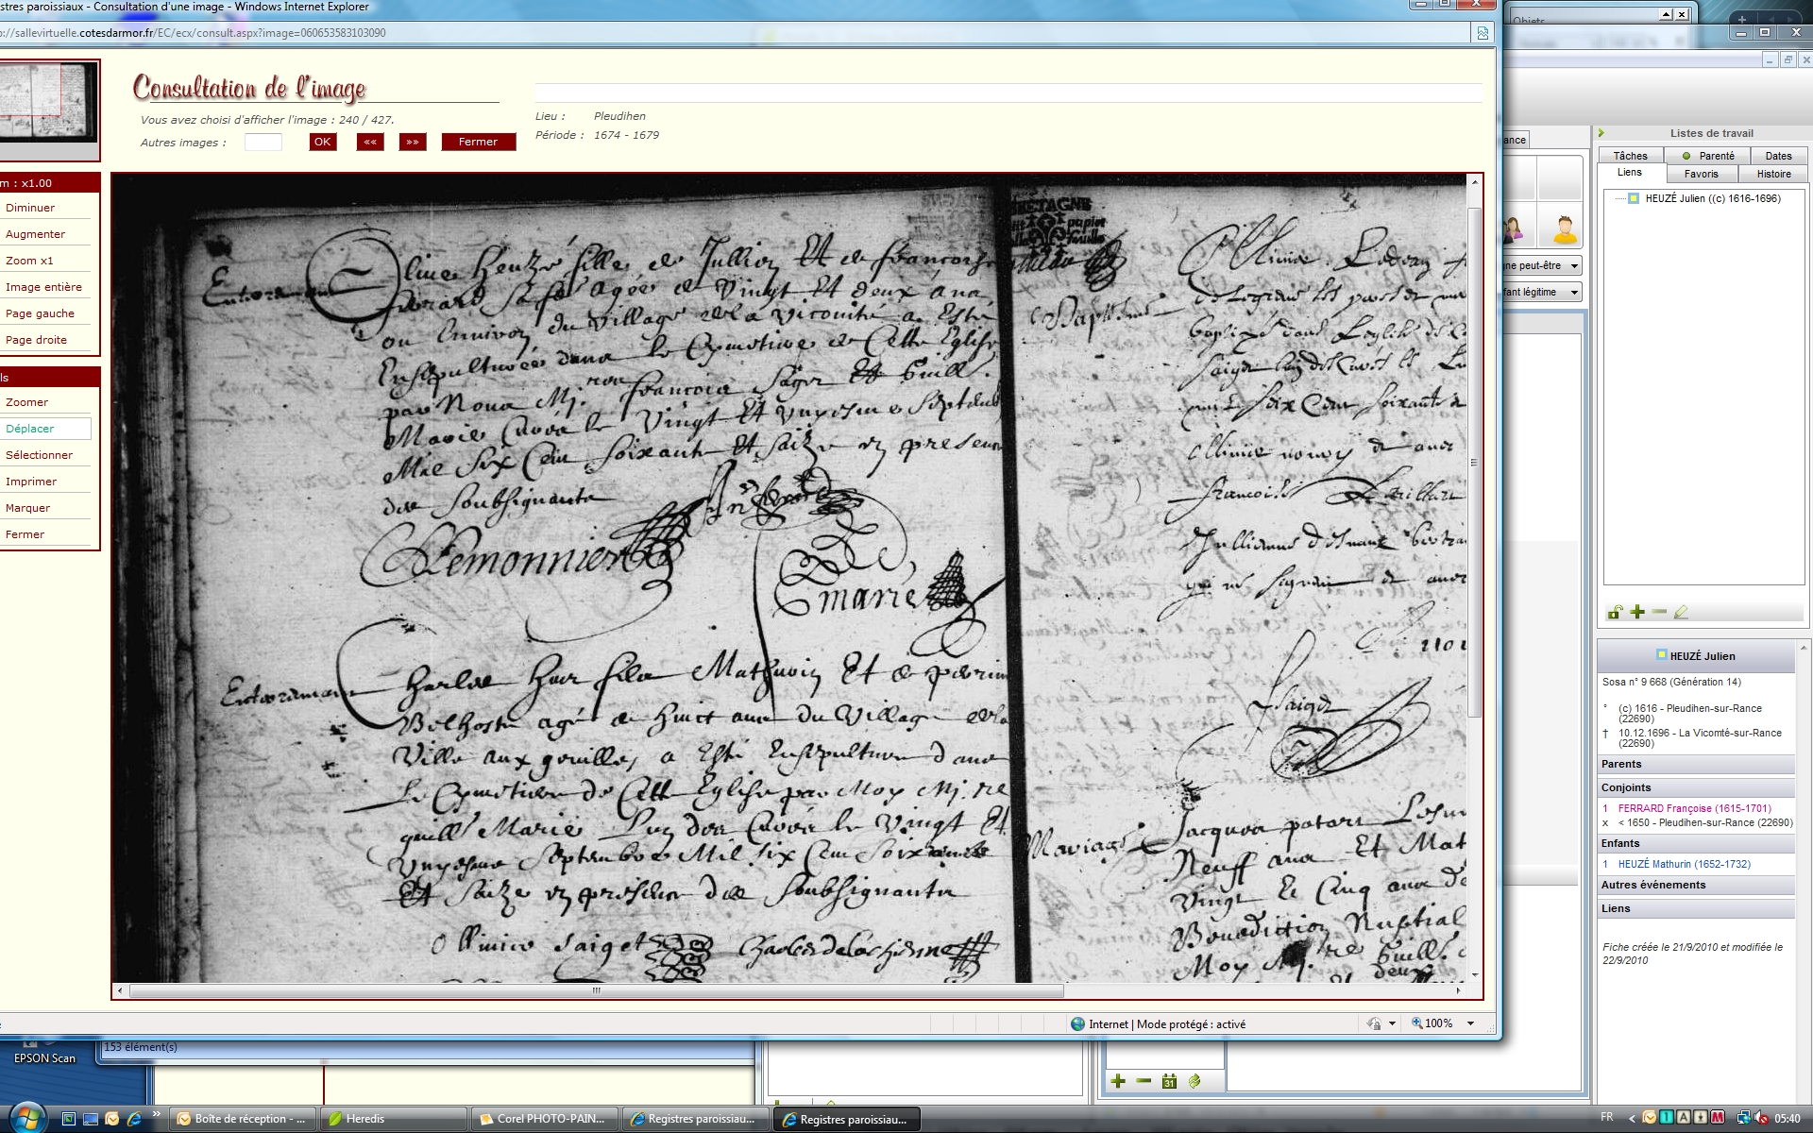Select HEUZÉ Julien in the Liens tree
Viewport: 1813px width, 1133px height.
pos(1712,198)
